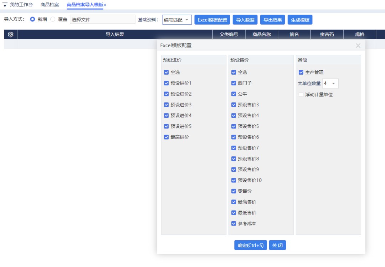385x267 pixels.
Task: Select the 新增 import mode radio button
Action: point(33,20)
